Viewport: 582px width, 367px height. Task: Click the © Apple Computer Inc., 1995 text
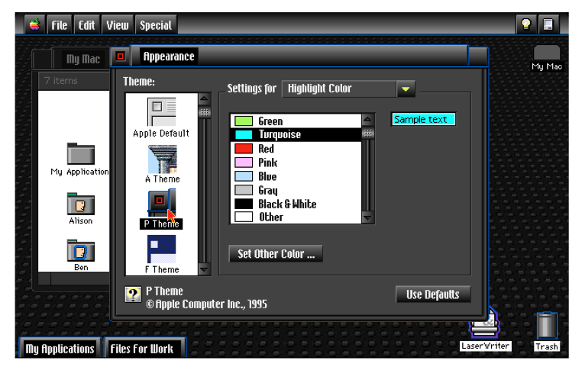(x=206, y=304)
